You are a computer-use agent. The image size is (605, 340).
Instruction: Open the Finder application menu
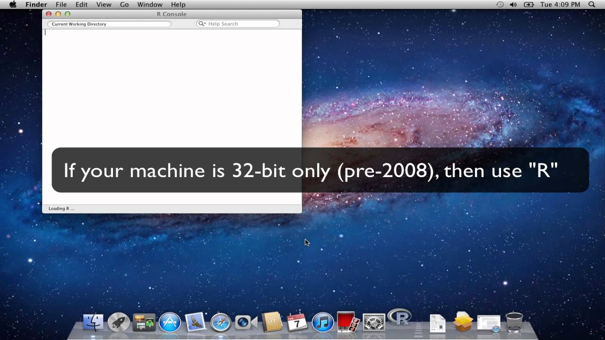click(x=36, y=4)
